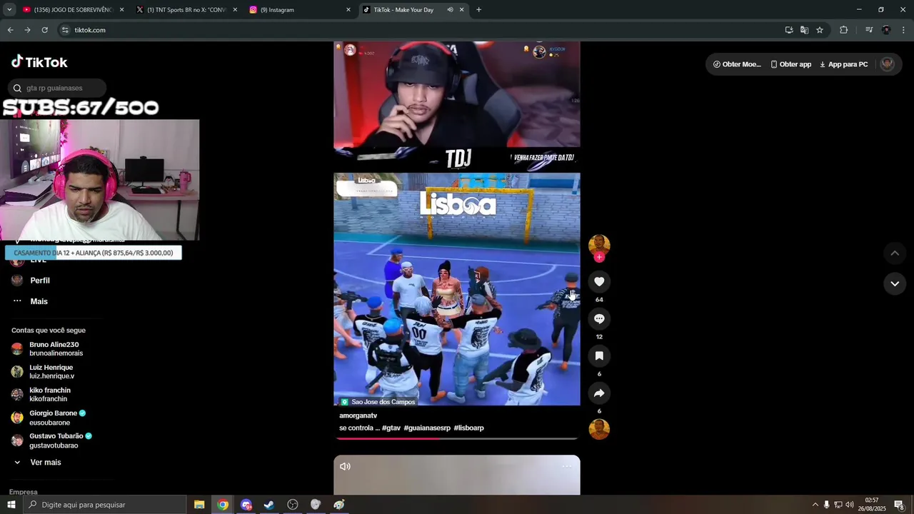Click the TikTok logo
Screen dimensions: 914x514
pyautogui.click(x=39, y=62)
